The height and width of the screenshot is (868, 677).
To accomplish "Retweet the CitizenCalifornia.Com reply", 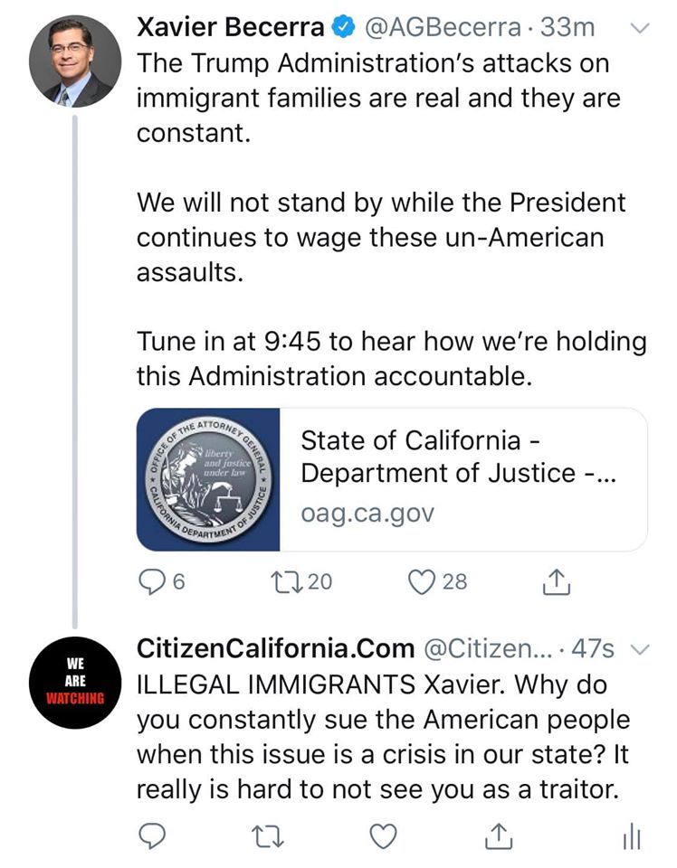I will (x=266, y=837).
